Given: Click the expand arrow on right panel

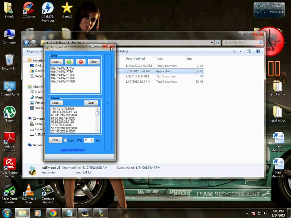Looking at the screenshot, I should (x=107, y=103).
